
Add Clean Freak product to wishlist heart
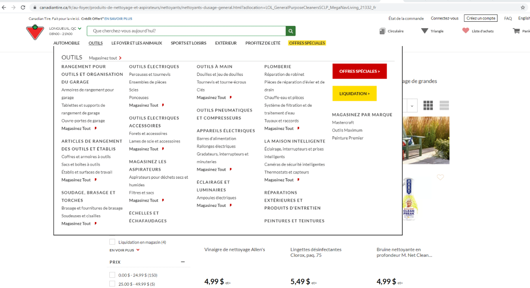(441, 177)
